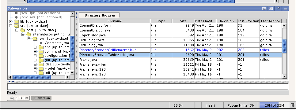Collapse the src tree node

tap(10, 26)
